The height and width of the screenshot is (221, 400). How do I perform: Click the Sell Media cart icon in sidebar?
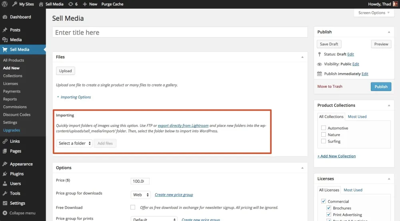(x=5, y=49)
